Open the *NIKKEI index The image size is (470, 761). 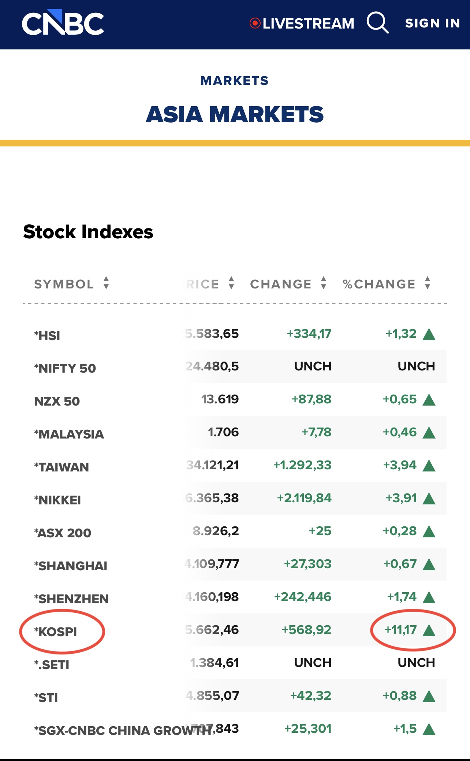[57, 500]
